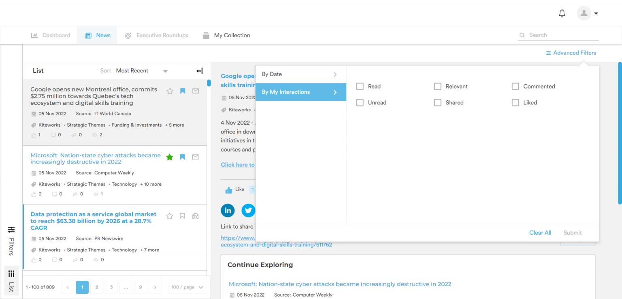Click open-envelope icon on Data protection article

tap(195, 216)
